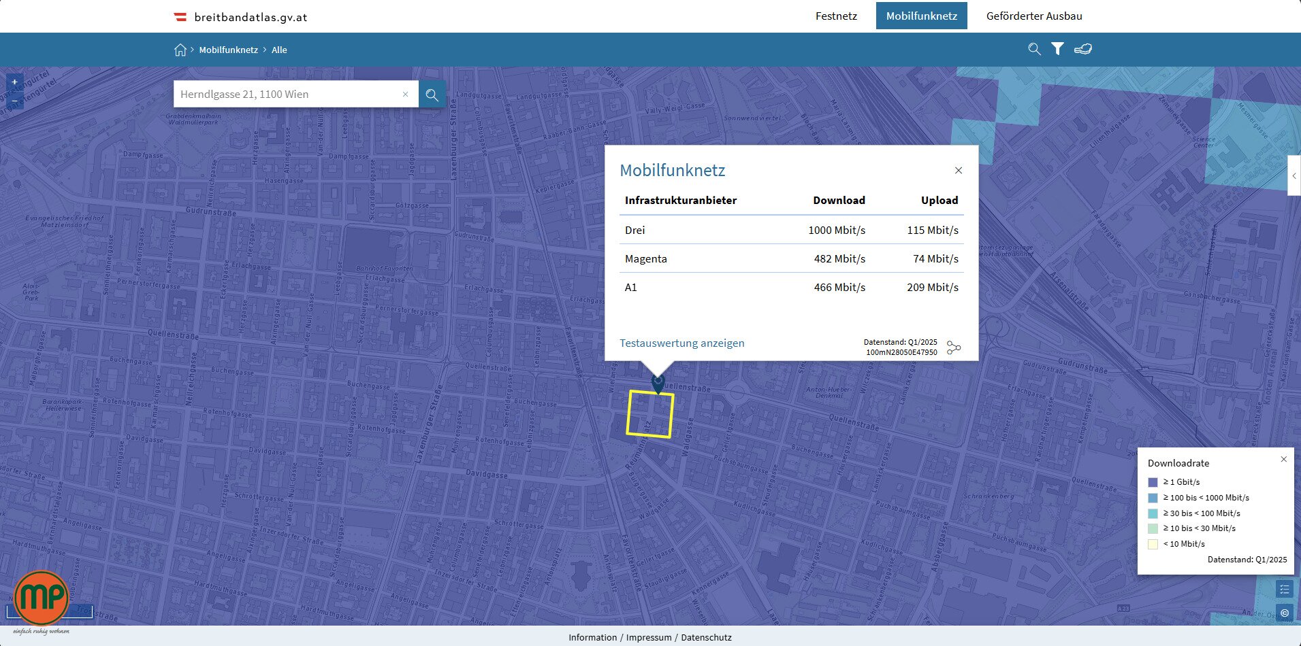Screen dimensions: 1301x646
Task: Switch to the Festnetz tab
Action: click(x=836, y=16)
